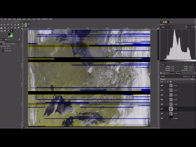Select the Crop tool
Screen dimensions: 196x147
(15, 25)
